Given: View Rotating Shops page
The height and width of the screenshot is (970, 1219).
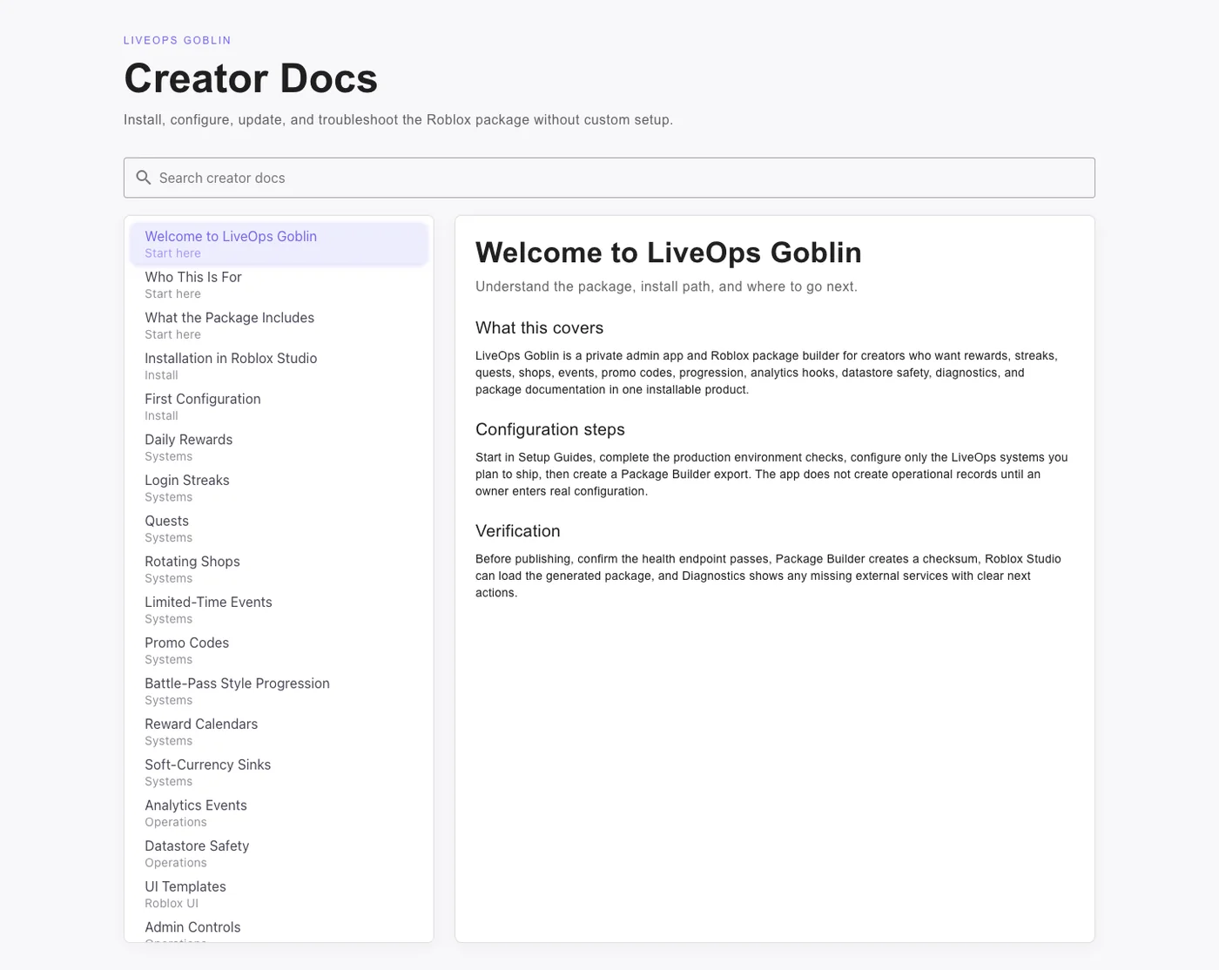Looking at the screenshot, I should pos(279,569).
